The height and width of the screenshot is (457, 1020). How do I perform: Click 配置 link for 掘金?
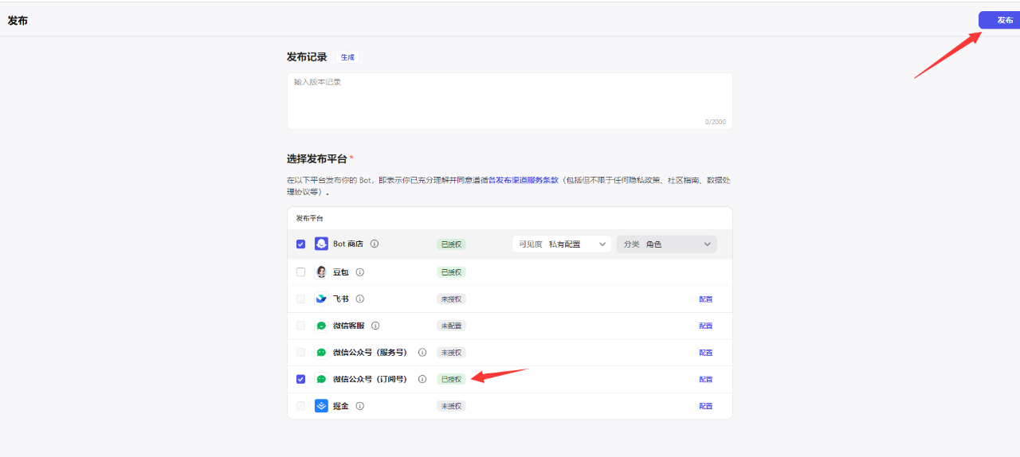click(x=705, y=406)
